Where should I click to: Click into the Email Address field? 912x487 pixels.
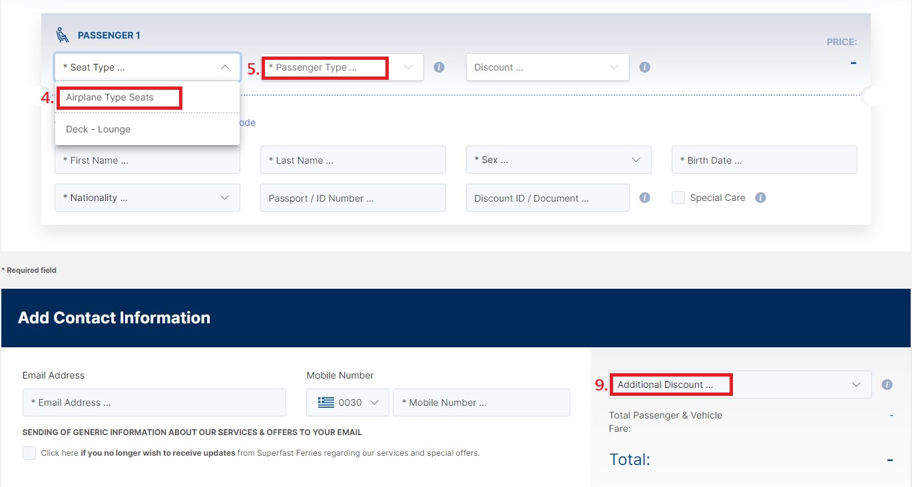[x=154, y=403]
